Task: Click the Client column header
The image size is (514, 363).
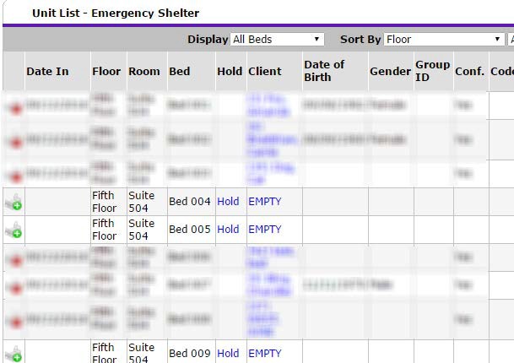Action: click(265, 71)
